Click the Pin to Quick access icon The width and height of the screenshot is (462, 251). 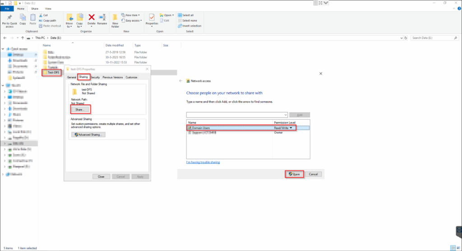(x=9, y=18)
